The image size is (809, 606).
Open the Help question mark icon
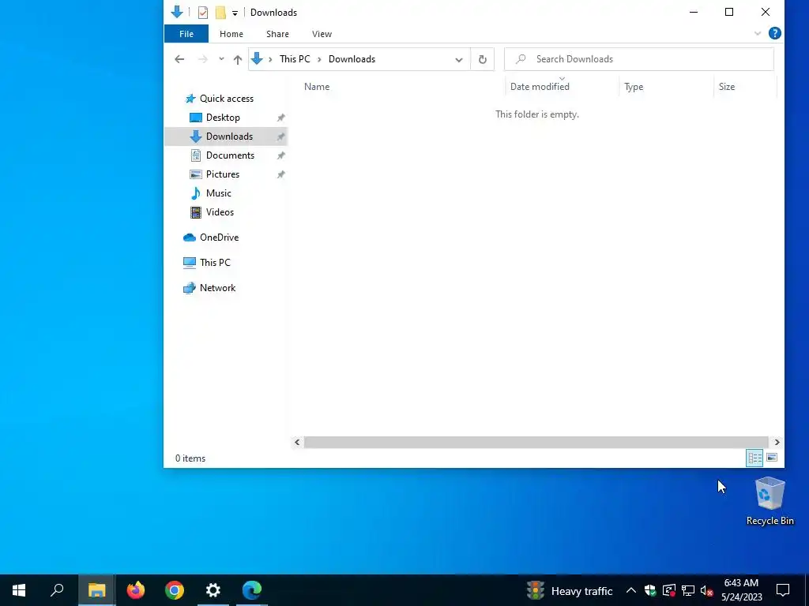pyautogui.click(x=774, y=33)
